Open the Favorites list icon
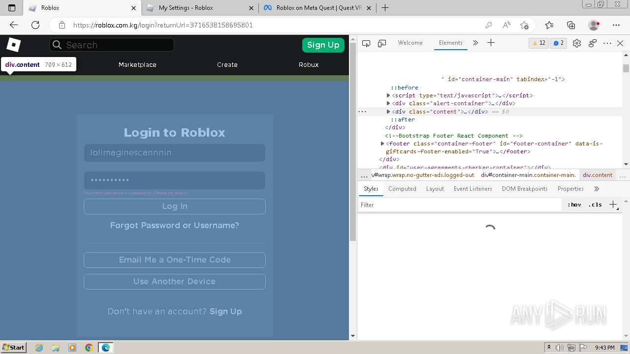 (x=549, y=25)
